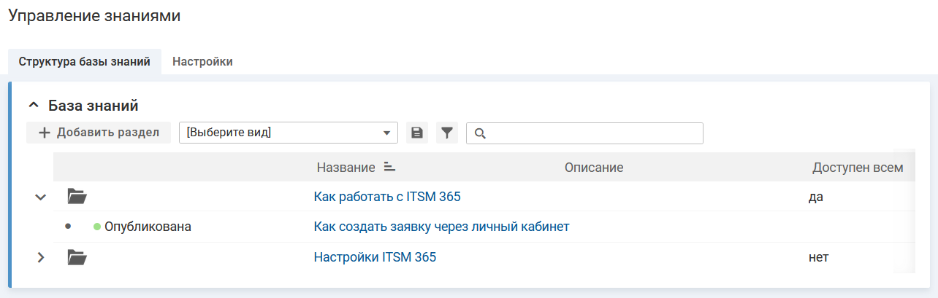This screenshot has width=938, height=298.
Task: Open the filter funnel icon
Action: 447,133
